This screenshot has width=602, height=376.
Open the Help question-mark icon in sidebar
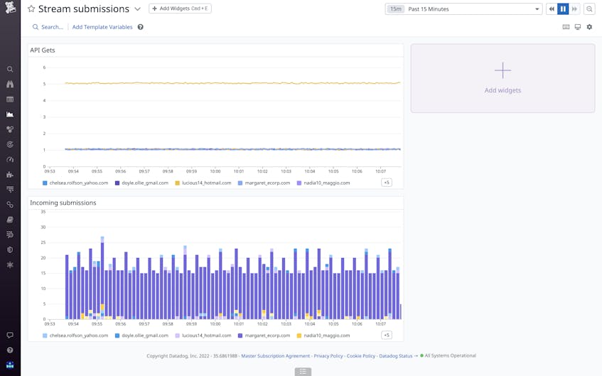click(10, 350)
